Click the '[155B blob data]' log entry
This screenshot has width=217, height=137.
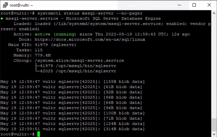point(124,82)
